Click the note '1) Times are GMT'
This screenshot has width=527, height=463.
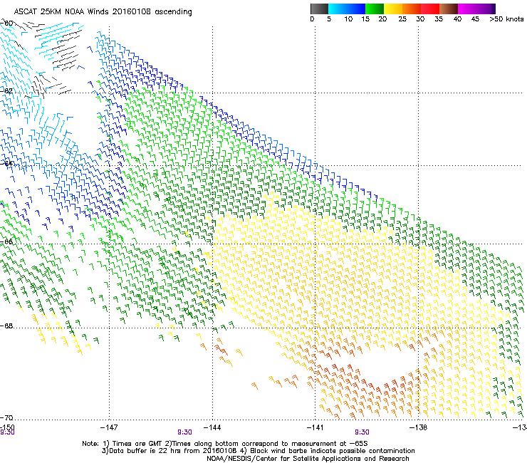click(133, 444)
